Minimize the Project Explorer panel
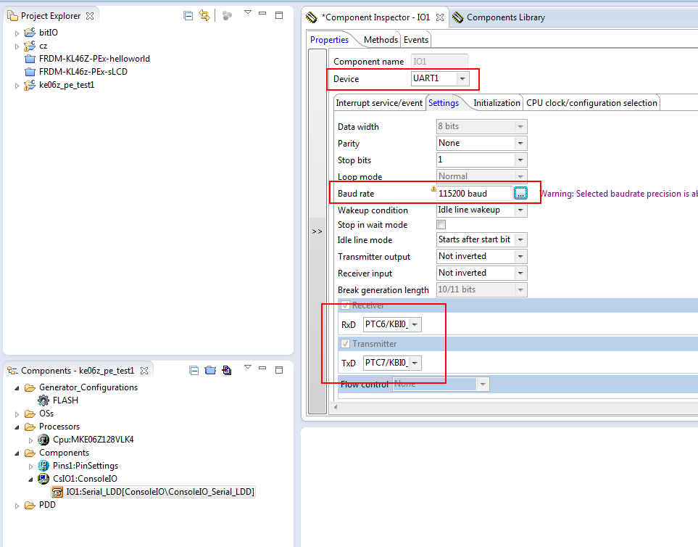This screenshot has width=698, height=547. click(262, 13)
